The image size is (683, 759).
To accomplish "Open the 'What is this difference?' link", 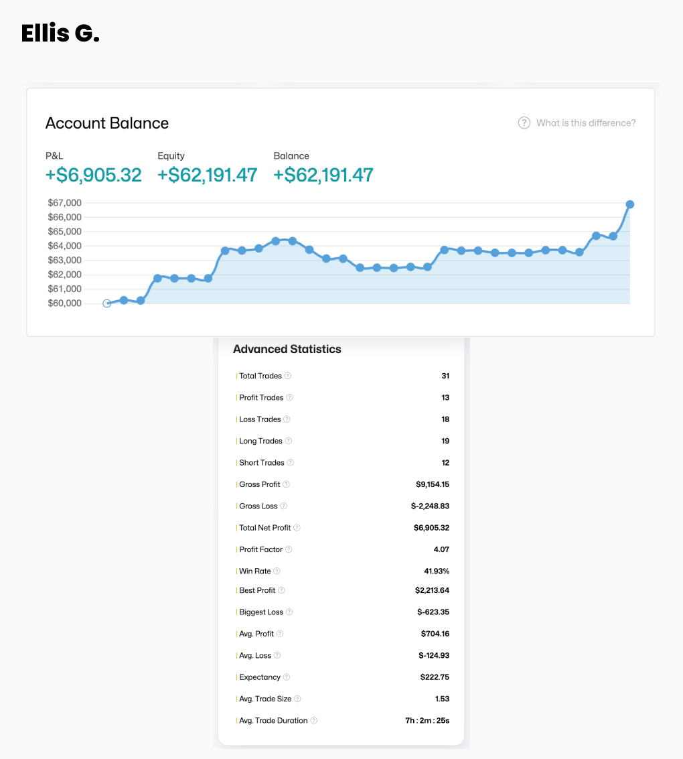I will point(586,123).
